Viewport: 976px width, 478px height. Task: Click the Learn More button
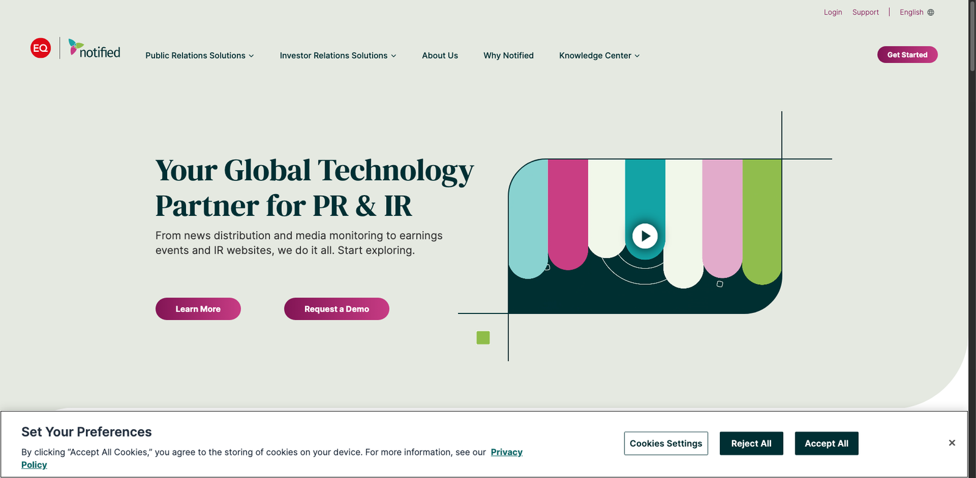(198, 309)
